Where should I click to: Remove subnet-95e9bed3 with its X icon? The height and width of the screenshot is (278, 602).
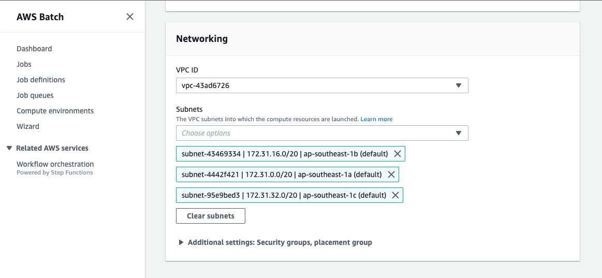click(x=395, y=195)
